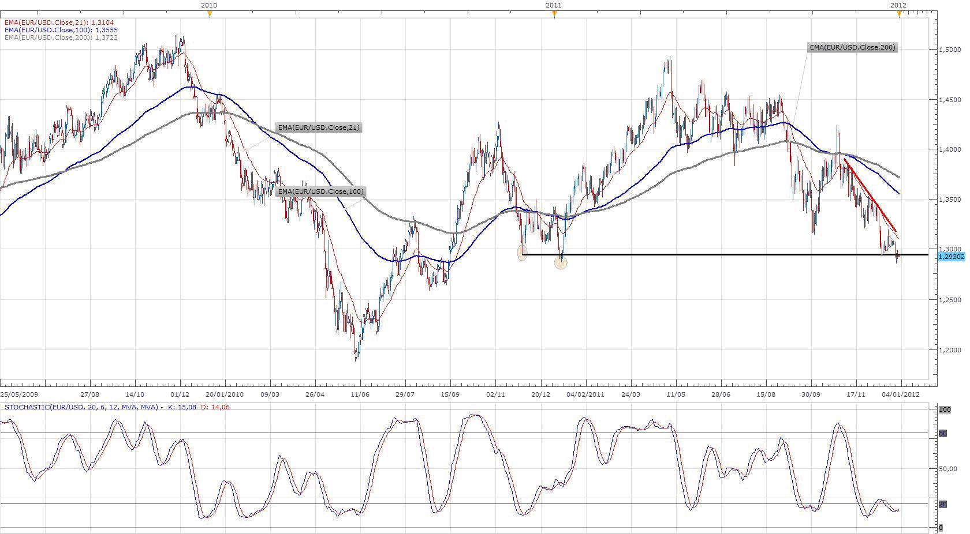This screenshot has height=534, width=970.
Task: Click the 11/05 date label
Action: coord(676,394)
